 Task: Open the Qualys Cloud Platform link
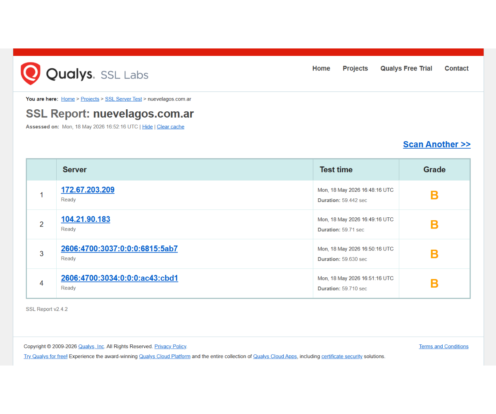coord(165,356)
